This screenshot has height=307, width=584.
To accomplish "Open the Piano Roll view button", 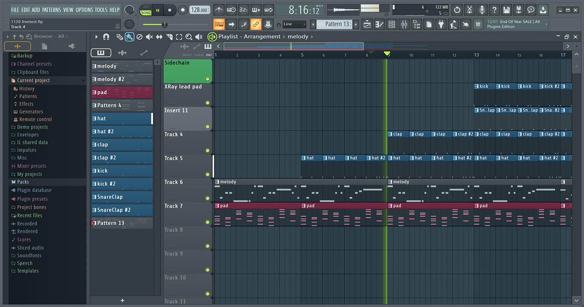I will 380,24.
